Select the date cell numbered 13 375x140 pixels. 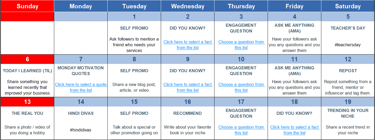[x=27, y=102]
